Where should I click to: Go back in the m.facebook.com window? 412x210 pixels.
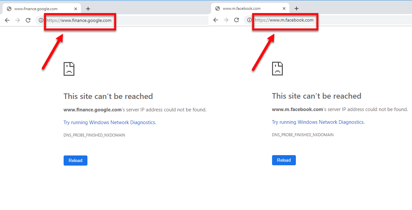click(x=216, y=20)
